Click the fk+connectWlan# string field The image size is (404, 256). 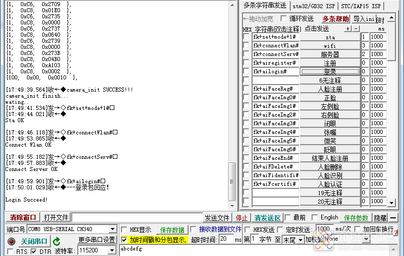click(x=275, y=45)
